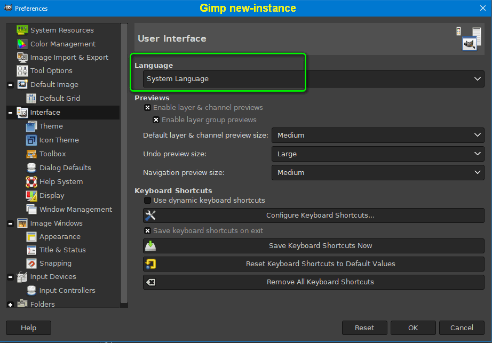Click the Default Grid icon

coord(31,99)
